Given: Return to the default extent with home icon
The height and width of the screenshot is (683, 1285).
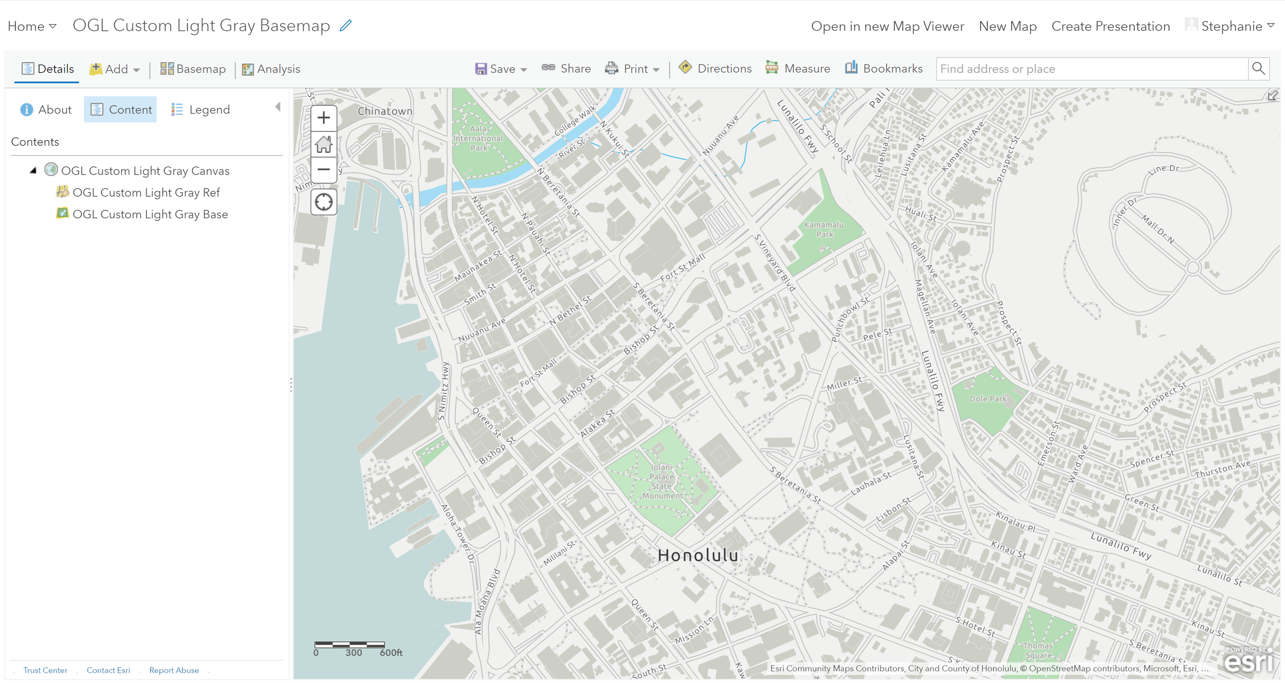Looking at the screenshot, I should (323, 144).
